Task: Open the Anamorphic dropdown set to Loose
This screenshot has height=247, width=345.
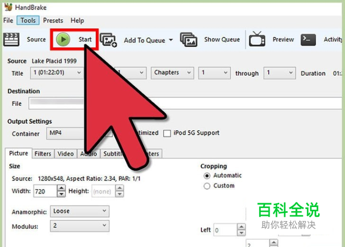Action: [x=80, y=212]
